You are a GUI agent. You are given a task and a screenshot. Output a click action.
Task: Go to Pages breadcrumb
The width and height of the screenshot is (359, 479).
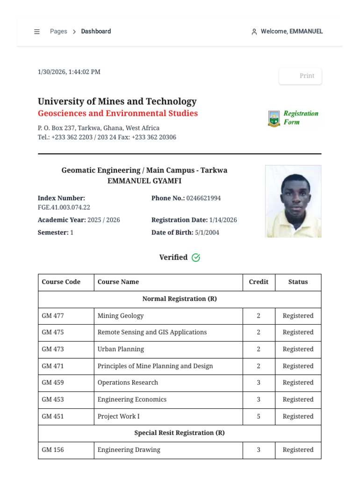pyautogui.click(x=58, y=31)
